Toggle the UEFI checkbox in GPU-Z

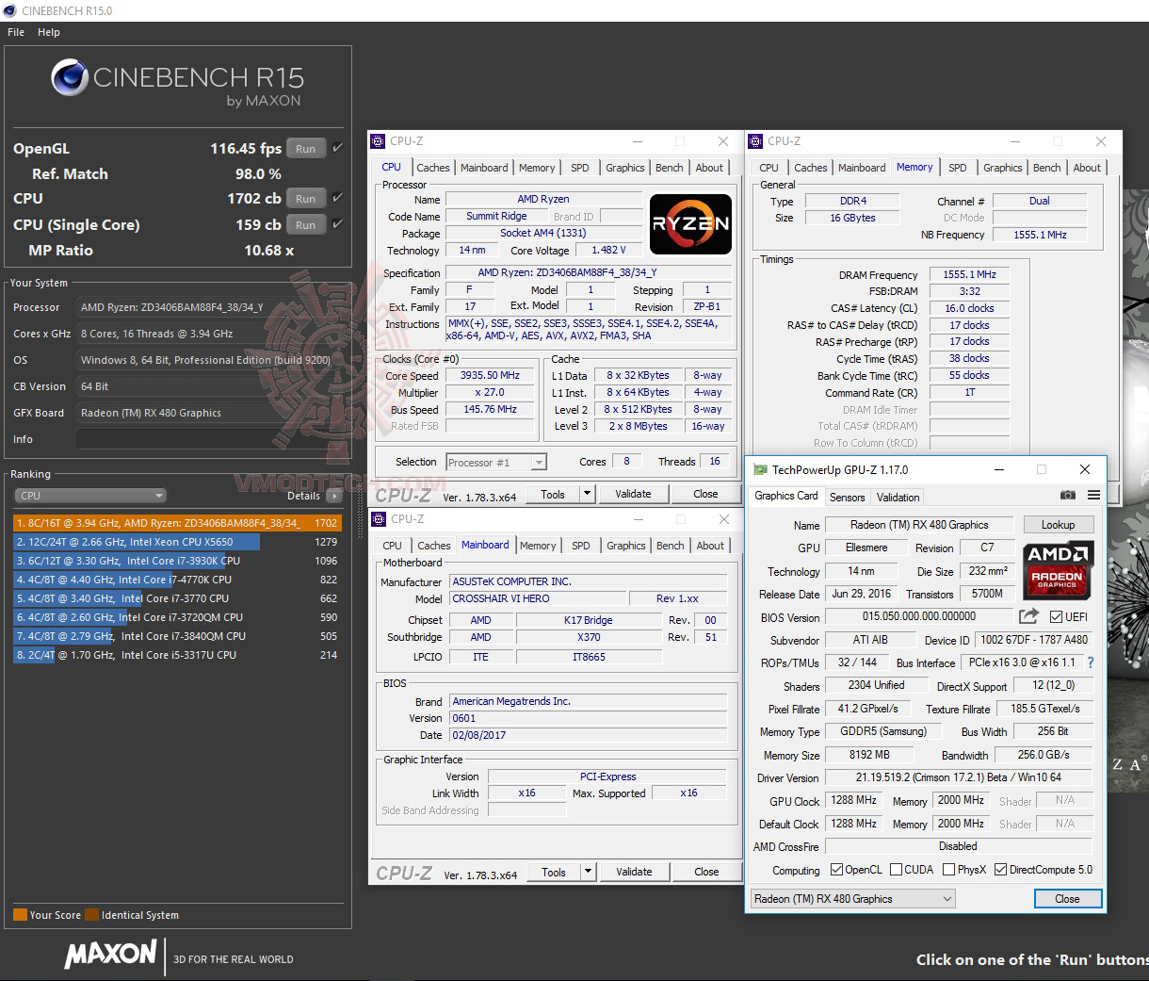pos(1057,615)
